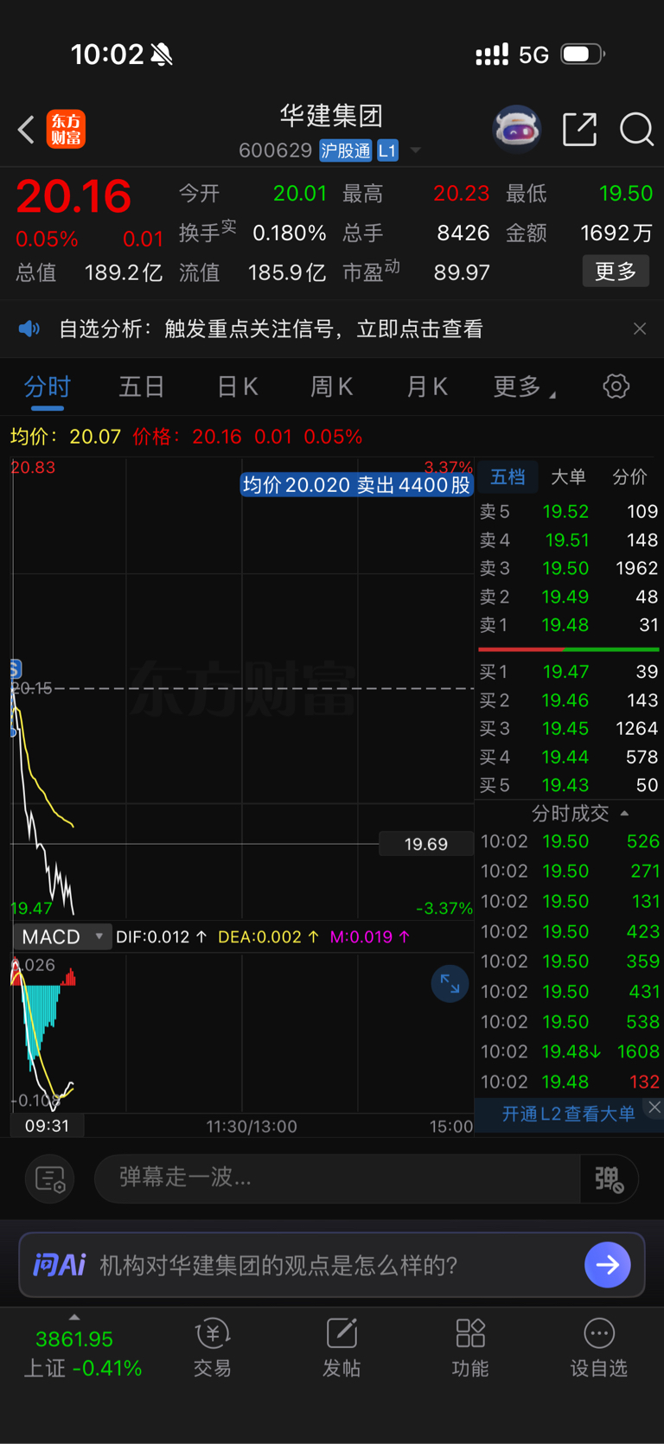The width and height of the screenshot is (664, 1444).
Task: Tap trade record with volume 1608
Action: pos(570,1051)
